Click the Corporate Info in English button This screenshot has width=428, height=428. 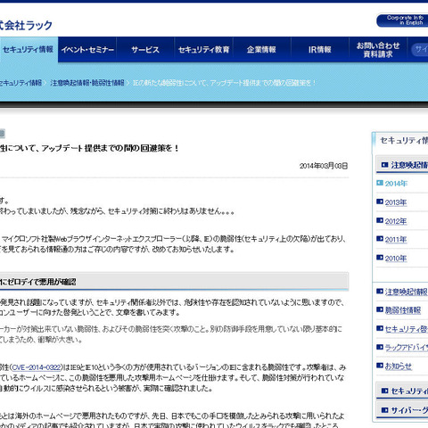(x=402, y=21)
